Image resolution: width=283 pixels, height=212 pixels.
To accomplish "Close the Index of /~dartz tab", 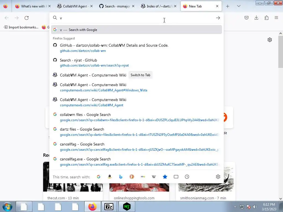I will [x=175, y=6].
